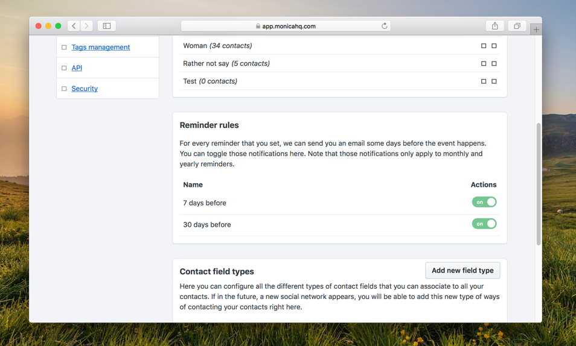The image size is (576, 346).
Task: Click the app.monicahq.com address bar
Action: coord(286,26)
